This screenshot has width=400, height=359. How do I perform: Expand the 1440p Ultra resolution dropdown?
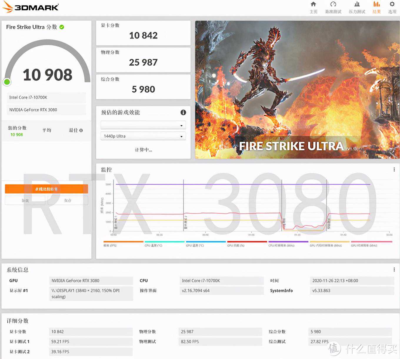pos(143,136)
